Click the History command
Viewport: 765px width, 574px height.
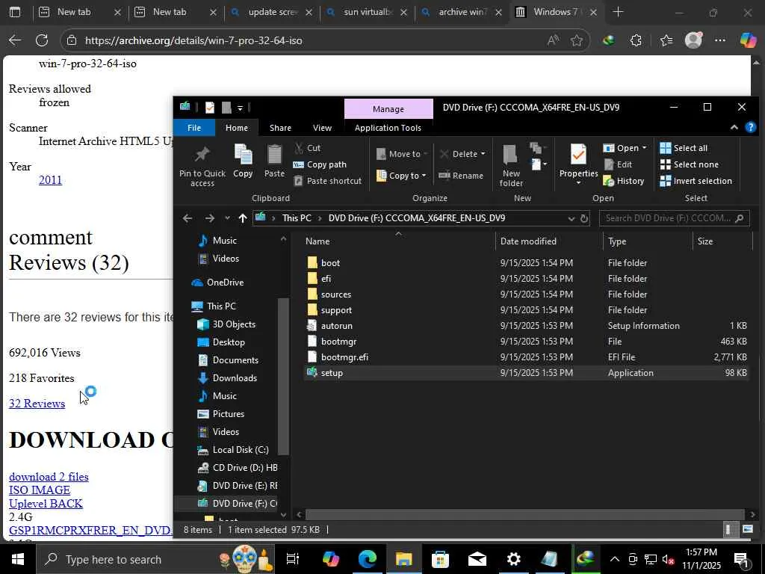624,181
